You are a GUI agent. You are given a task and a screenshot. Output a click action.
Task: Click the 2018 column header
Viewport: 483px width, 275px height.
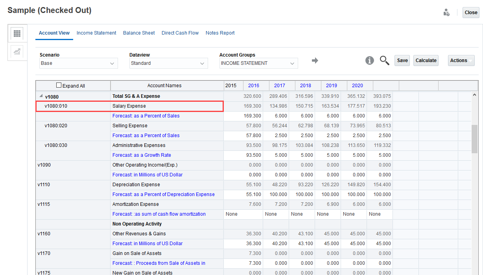[x=306, y=86]
